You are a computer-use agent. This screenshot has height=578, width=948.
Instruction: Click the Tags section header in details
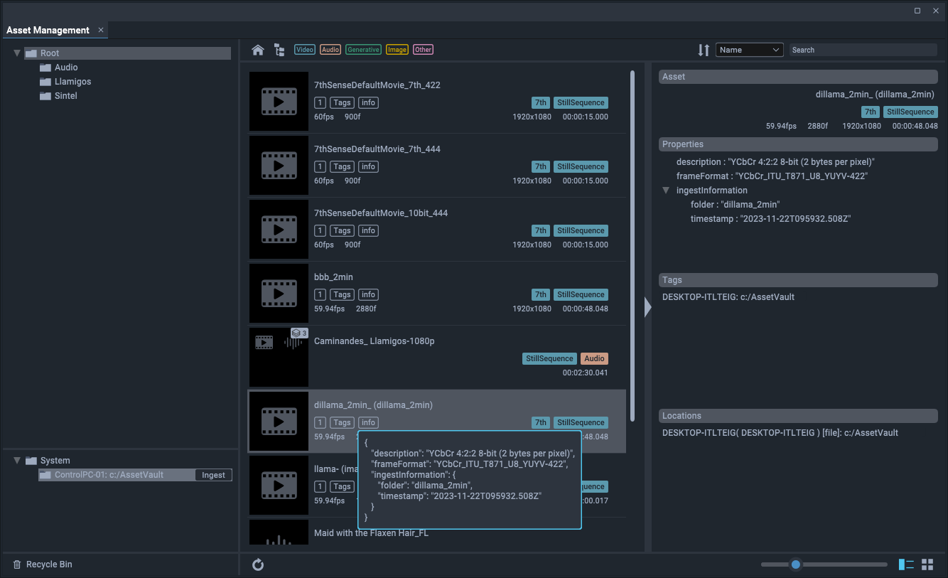point(798,280)
